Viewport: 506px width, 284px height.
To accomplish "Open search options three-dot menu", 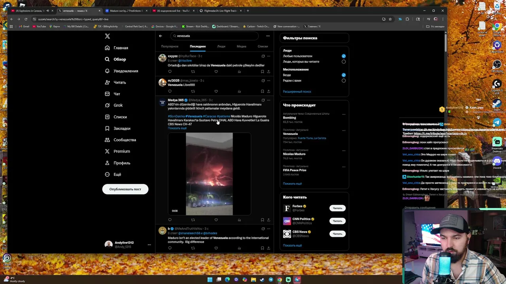I will (268, 36).
